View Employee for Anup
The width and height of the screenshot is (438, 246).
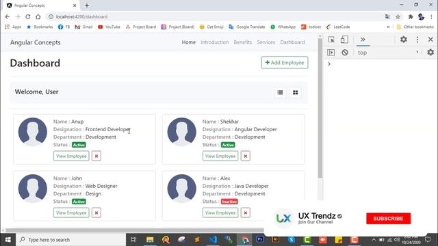(x=71, y=156)
